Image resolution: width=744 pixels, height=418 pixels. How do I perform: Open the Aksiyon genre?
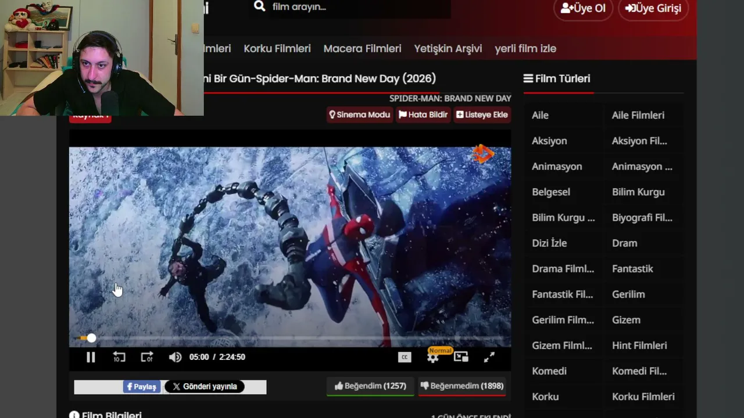point(549,140)
